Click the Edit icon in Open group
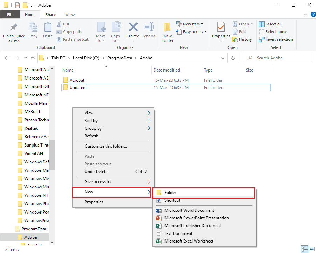The height and width of the screenshot is (253, 316). pos(235,32)
